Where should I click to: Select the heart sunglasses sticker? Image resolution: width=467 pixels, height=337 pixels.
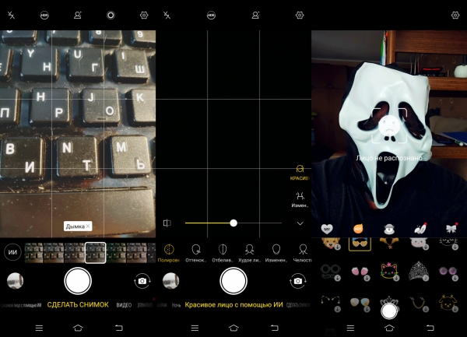[360, 244]
